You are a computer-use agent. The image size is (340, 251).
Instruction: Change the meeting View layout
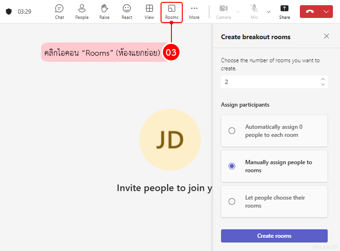149,12
